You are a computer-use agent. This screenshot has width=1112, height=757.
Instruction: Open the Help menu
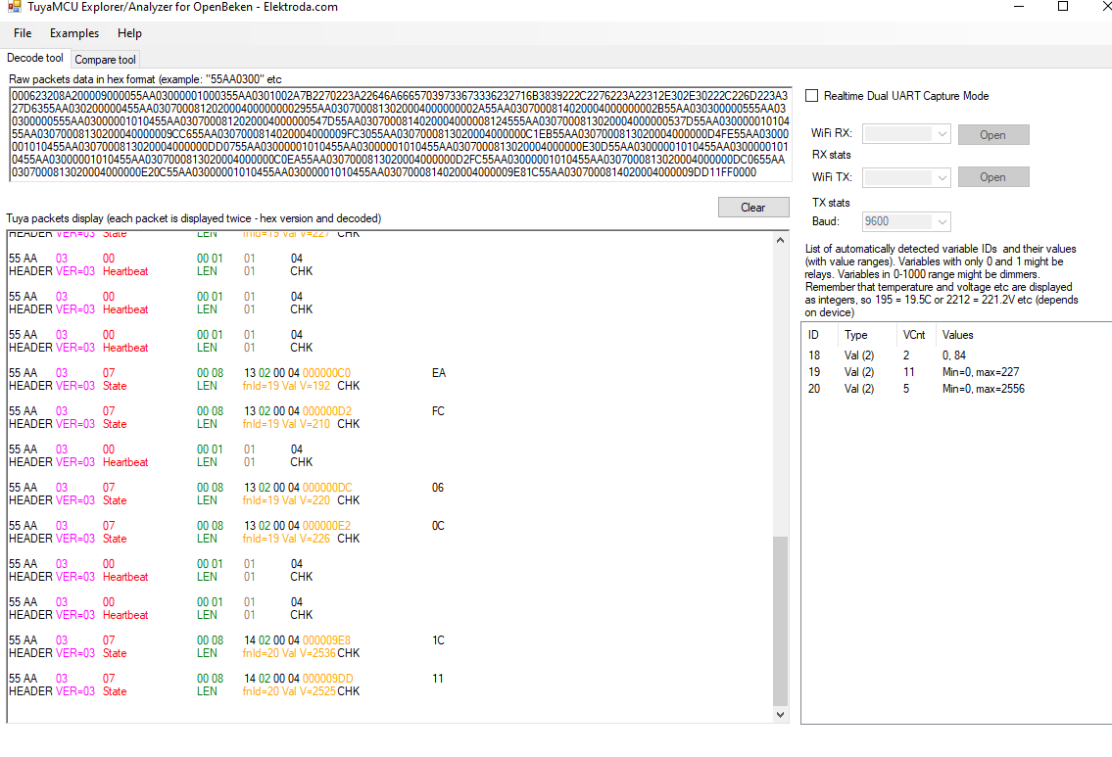[x=129, y=33]
